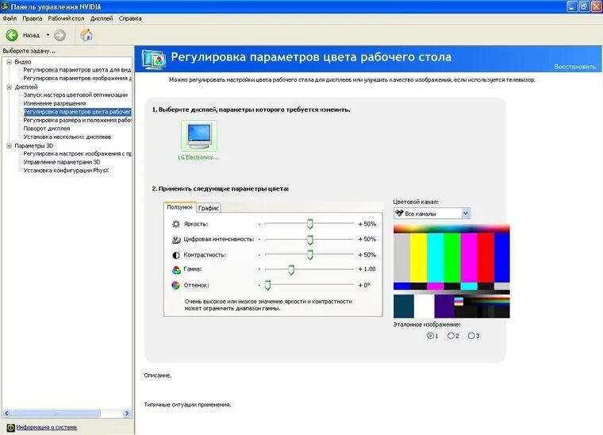Collapse the Параметры 3D tree section
603x435 pixels.
click(10, 146)
